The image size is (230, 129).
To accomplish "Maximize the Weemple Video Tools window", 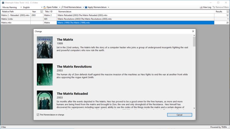I will click(218, 3).
